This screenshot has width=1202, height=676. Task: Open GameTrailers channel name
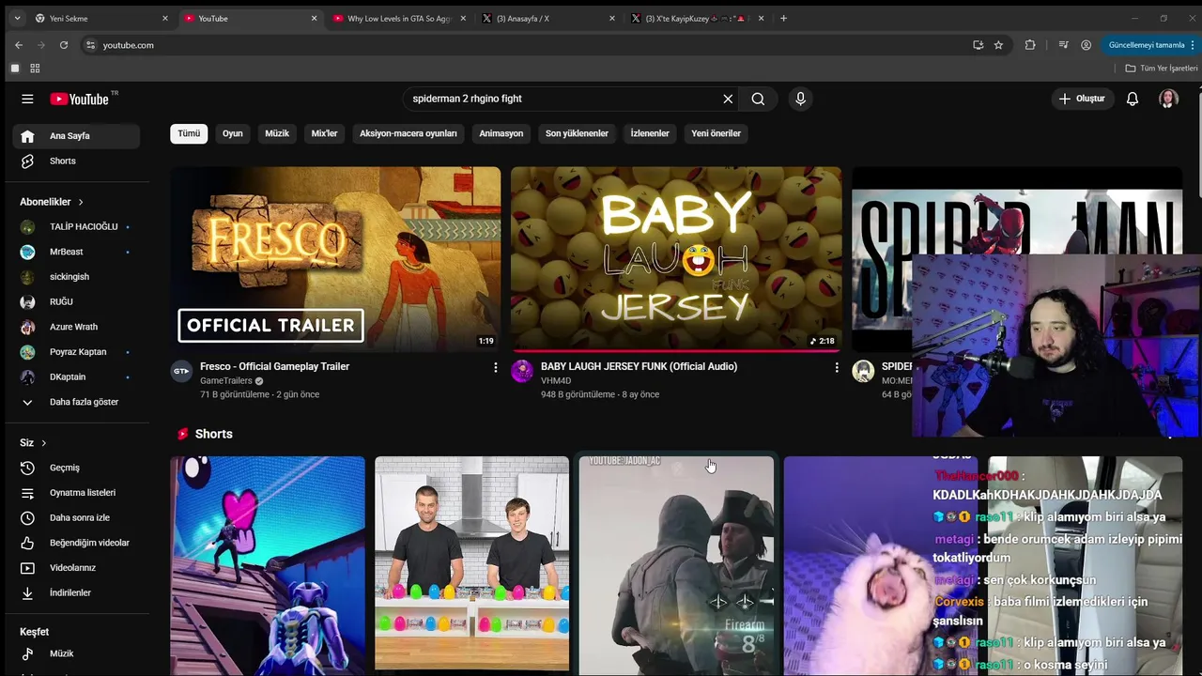coord(225,381)
